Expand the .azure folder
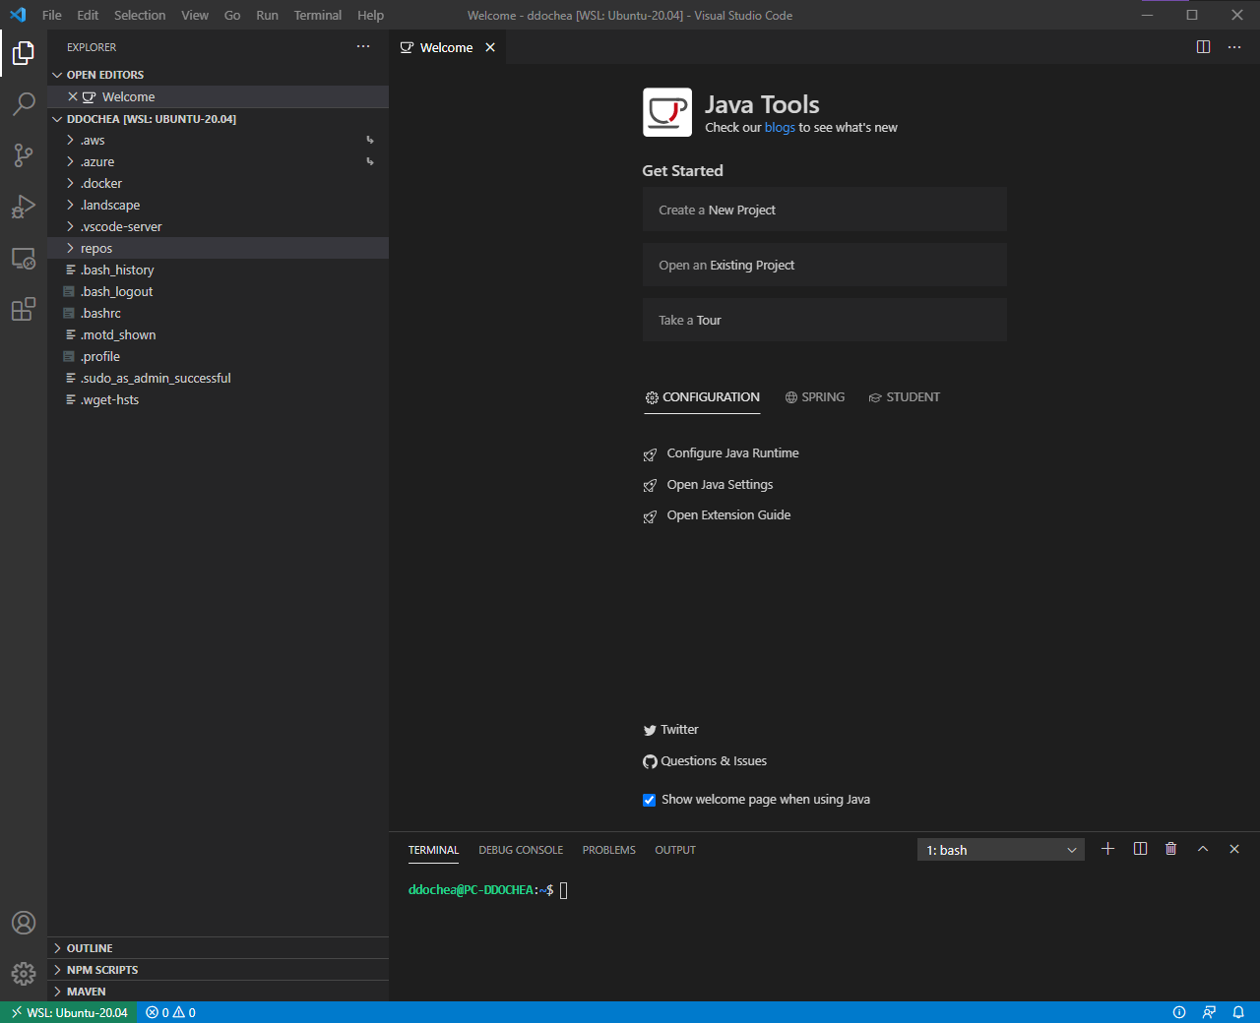 point(218,161)
